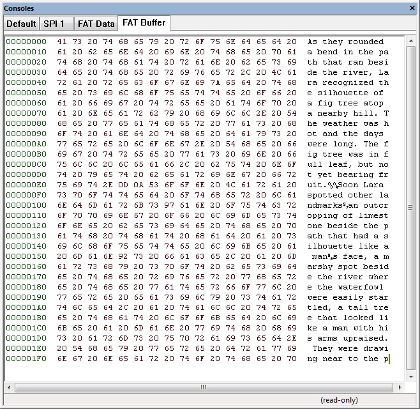Click ASCII text 's arms upraised.'
This screenshot has width=420, height=409.
pyautogui.click(x=348, y=338)
